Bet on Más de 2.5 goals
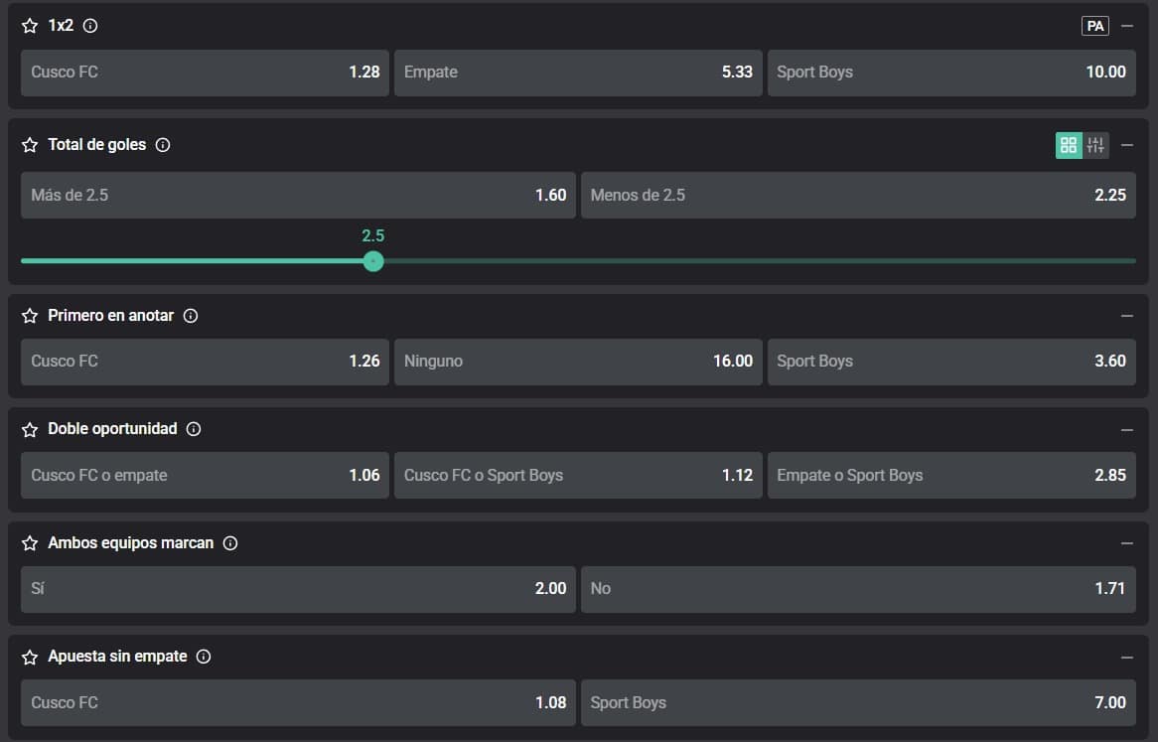This screenshot has width=1158, height=742. 298,195
